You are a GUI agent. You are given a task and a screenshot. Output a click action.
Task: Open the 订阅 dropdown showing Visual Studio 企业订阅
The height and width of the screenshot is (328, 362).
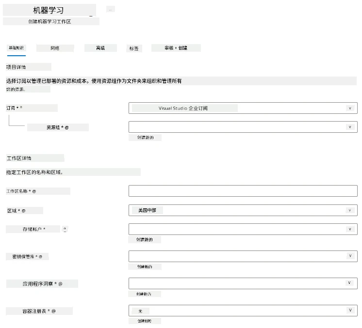pyautogui.click(x=243, y=108)
